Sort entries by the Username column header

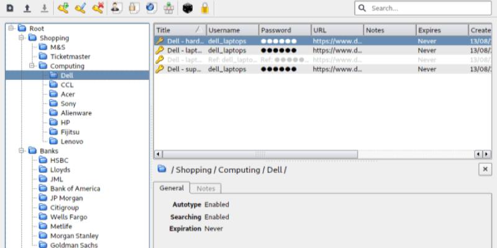(231, 30)
